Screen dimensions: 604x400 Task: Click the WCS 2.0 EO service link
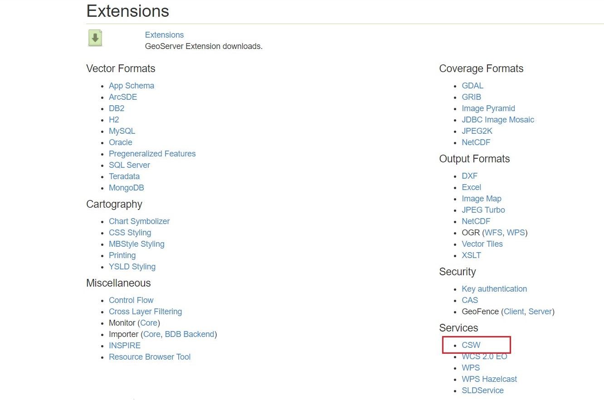coord(485,356)
